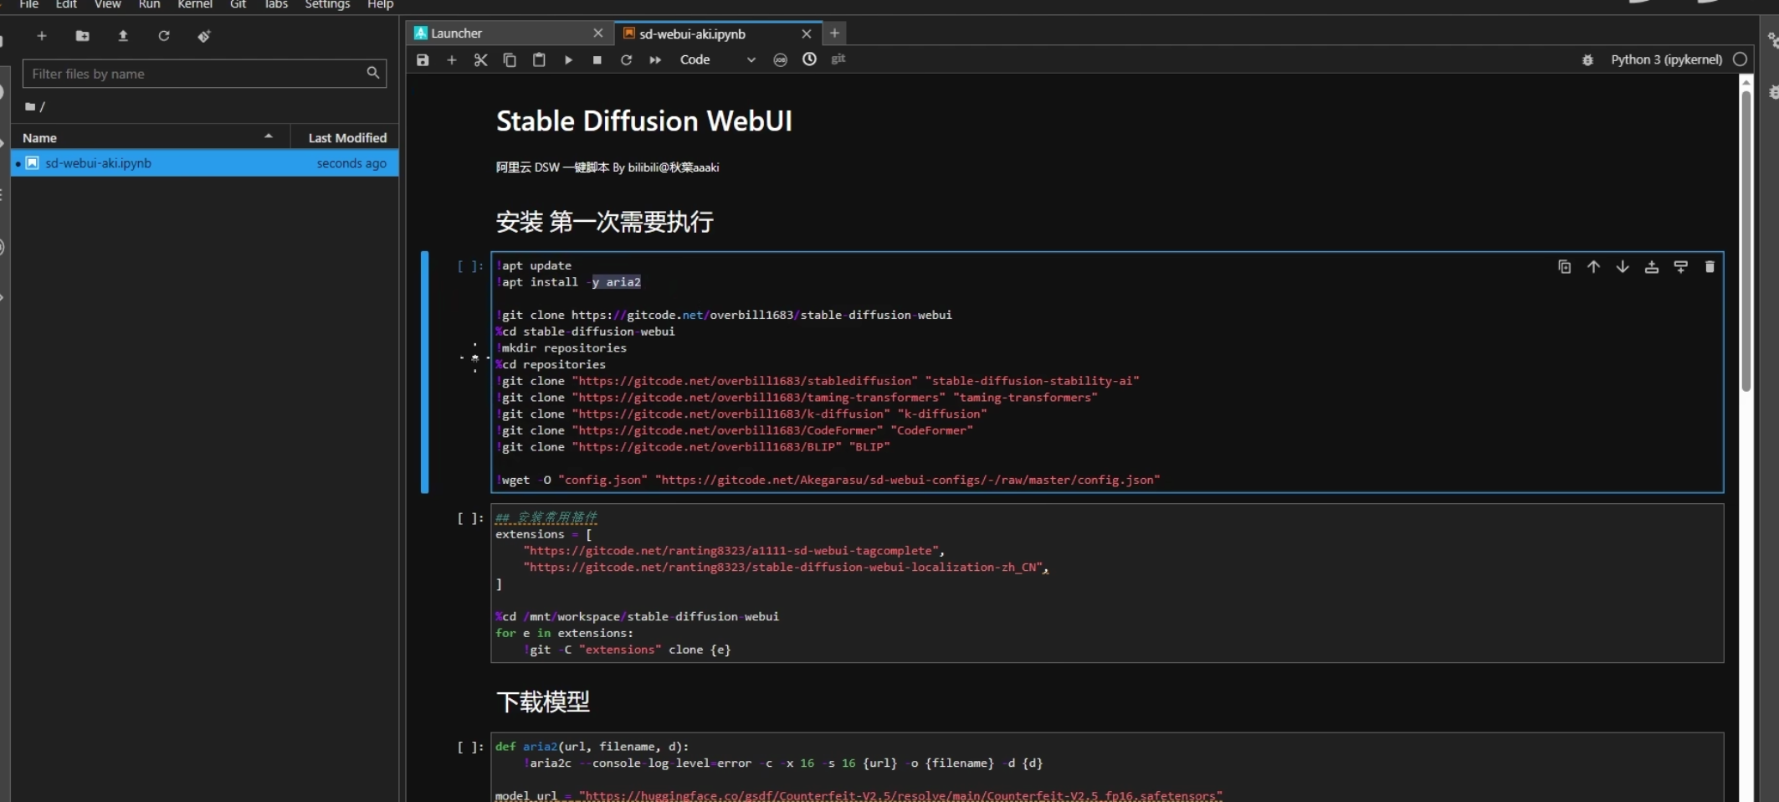Screen dimensions: 1779x802
Task: Open the Code cell type dropdown
Action: click(x=717, y=59)
